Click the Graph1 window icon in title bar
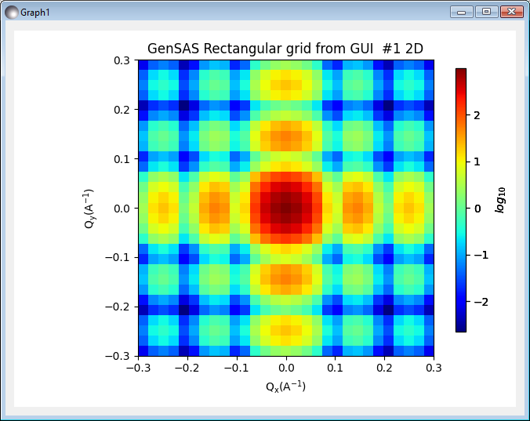The image size is (530, 421). (11, 12)
